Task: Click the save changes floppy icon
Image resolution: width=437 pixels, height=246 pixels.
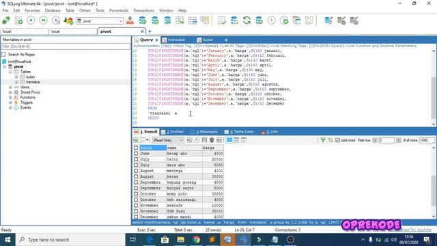Action: click(x=204, y=140)
